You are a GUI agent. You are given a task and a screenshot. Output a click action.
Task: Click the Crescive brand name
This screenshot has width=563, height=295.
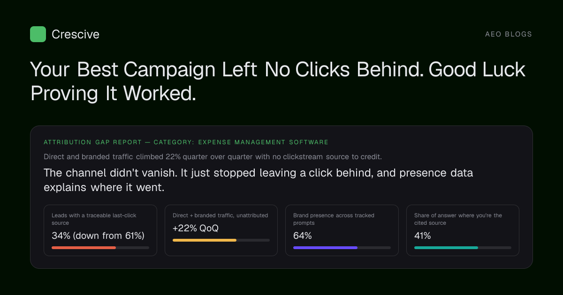pyautogui.click(x=76, y=34)
